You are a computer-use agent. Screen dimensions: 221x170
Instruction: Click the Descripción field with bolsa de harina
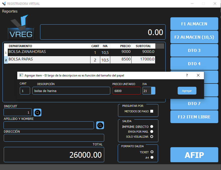tap(71, 91)
